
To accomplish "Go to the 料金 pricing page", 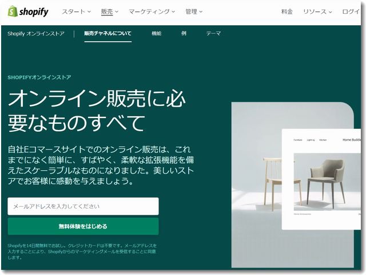I will 287,11.
